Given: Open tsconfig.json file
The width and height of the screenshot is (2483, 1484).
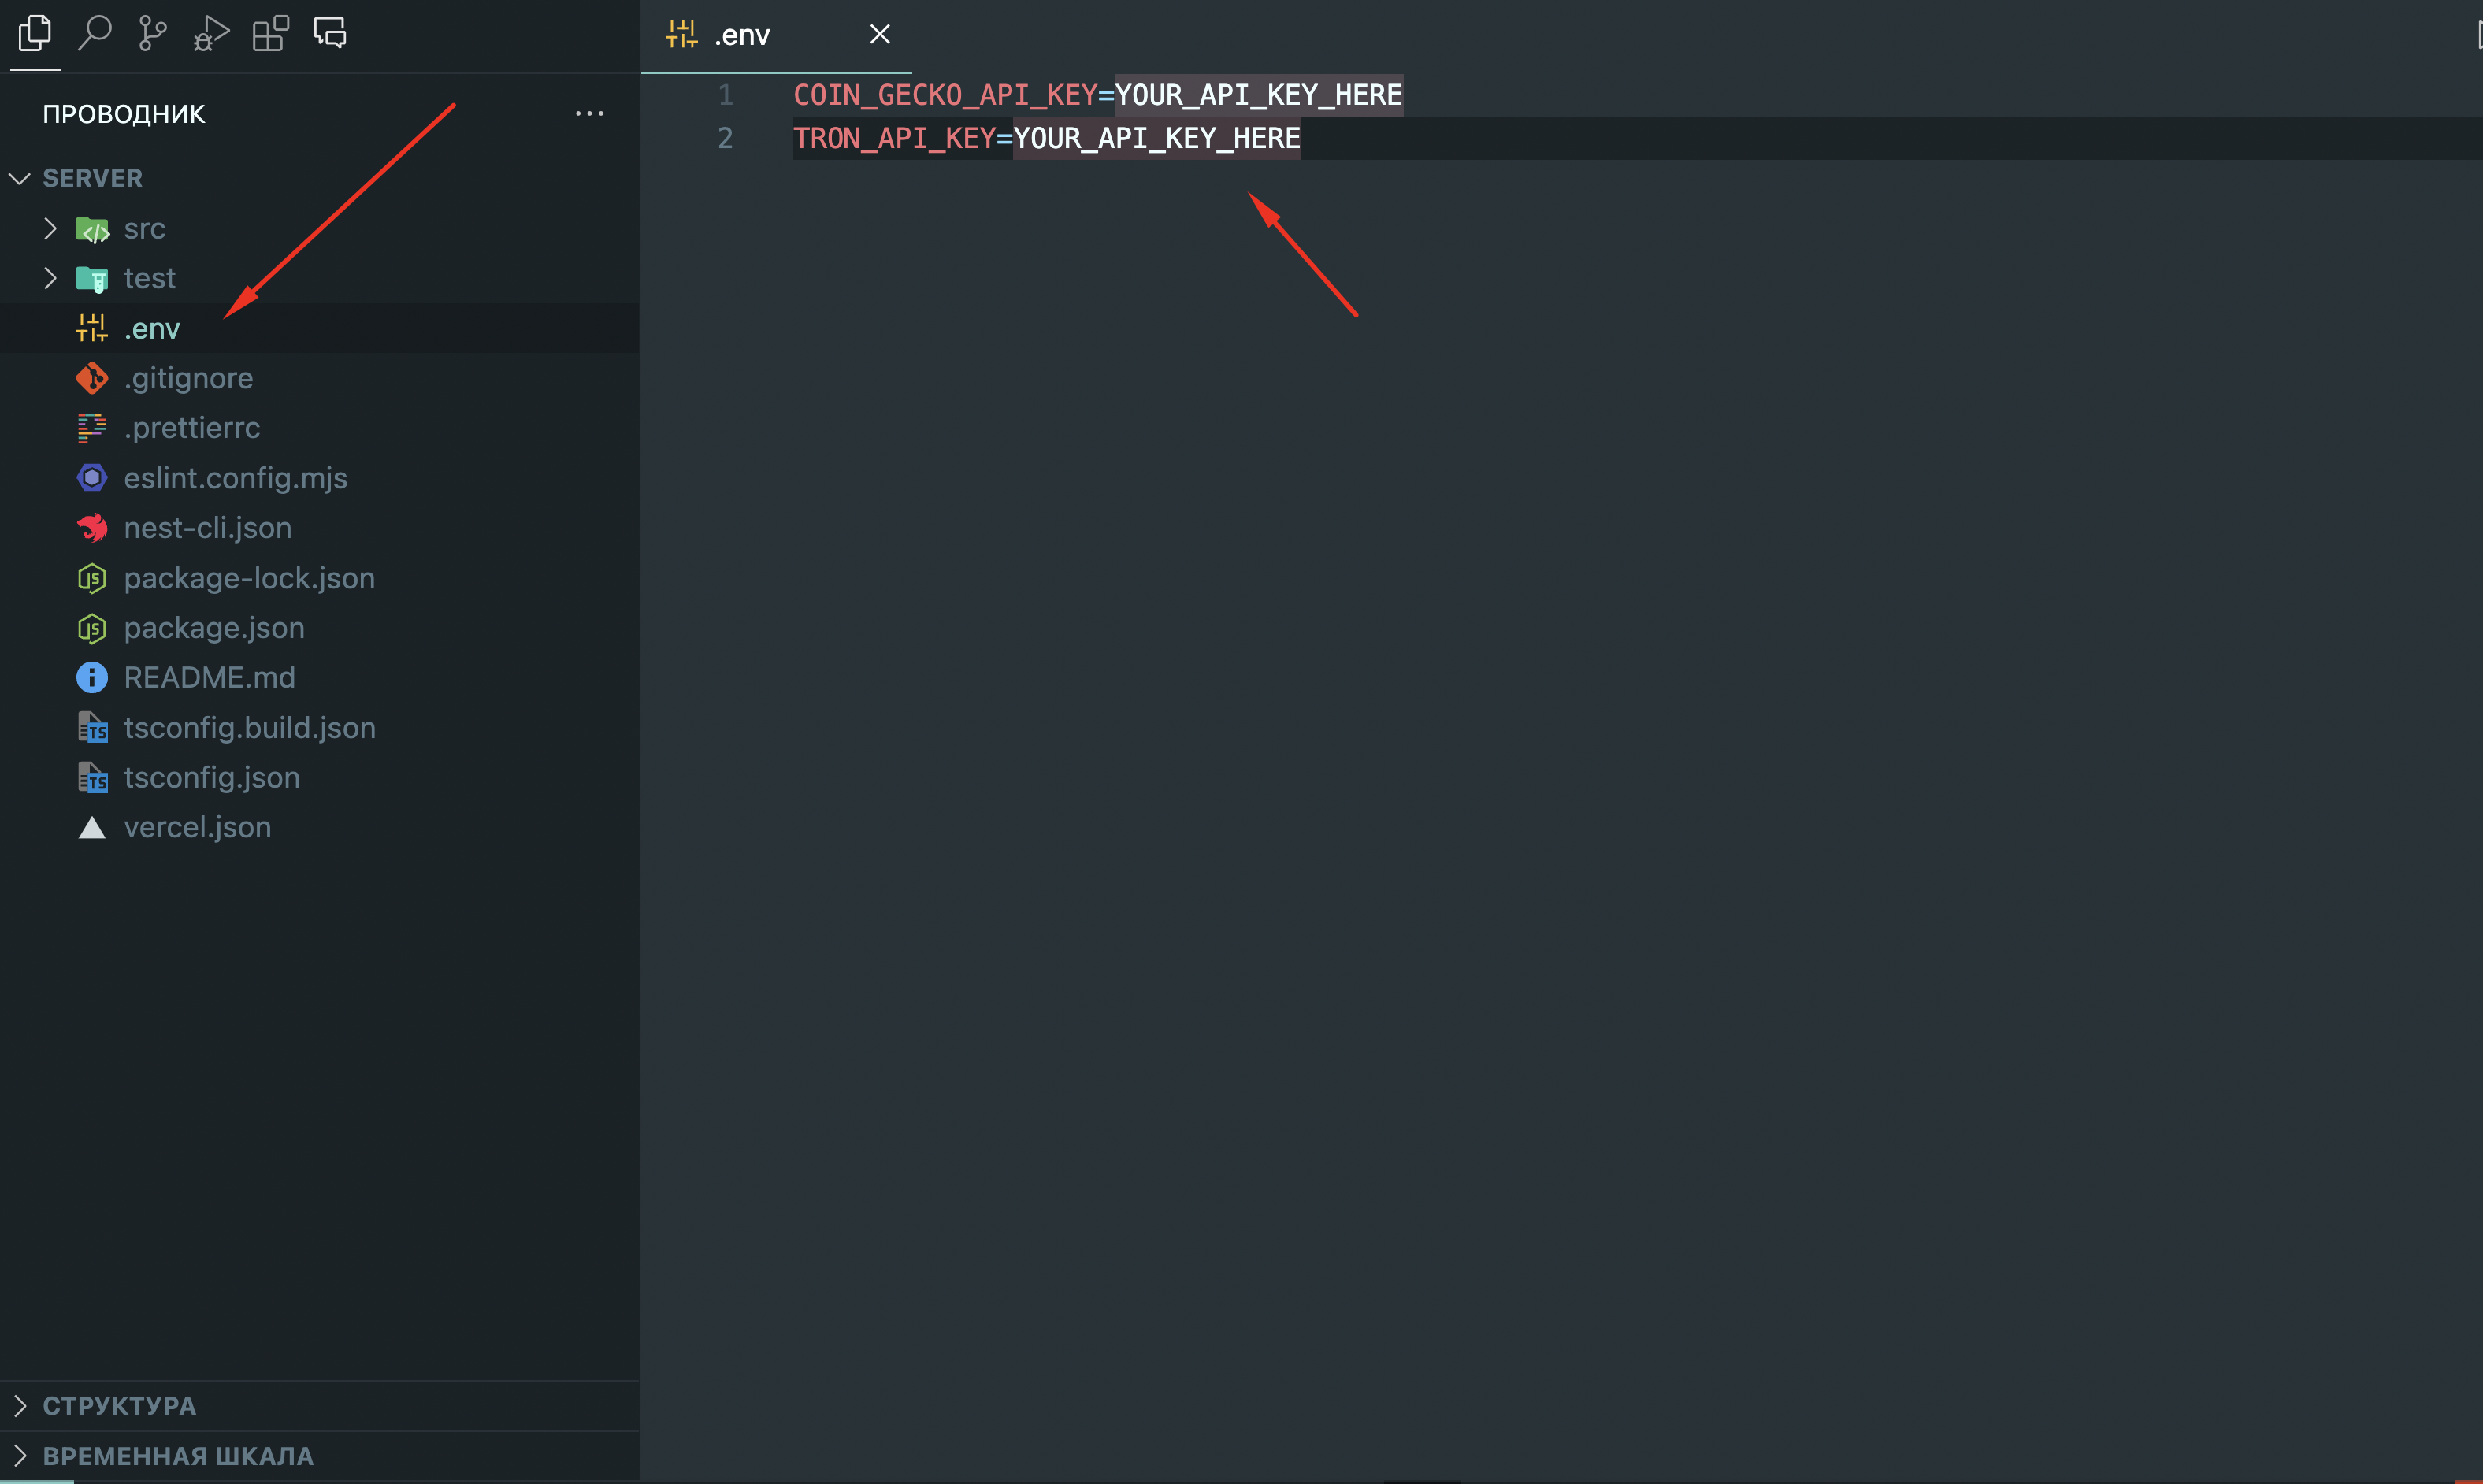Looking at the screenshot, I should (x=319, y=777).
